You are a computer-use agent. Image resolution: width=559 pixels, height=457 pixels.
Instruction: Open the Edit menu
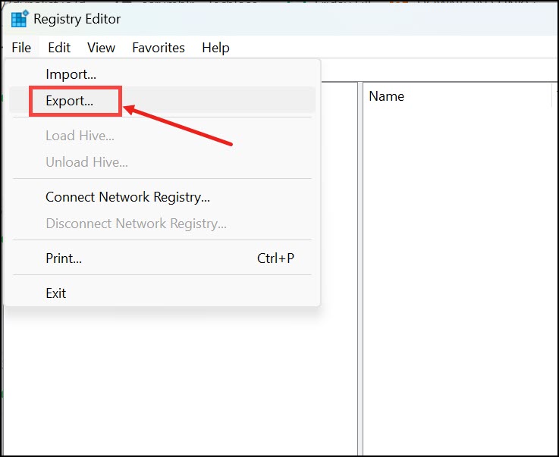click(59, 48)
